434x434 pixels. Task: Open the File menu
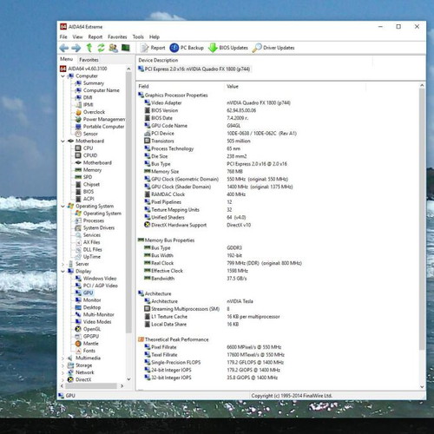point(63,36)
